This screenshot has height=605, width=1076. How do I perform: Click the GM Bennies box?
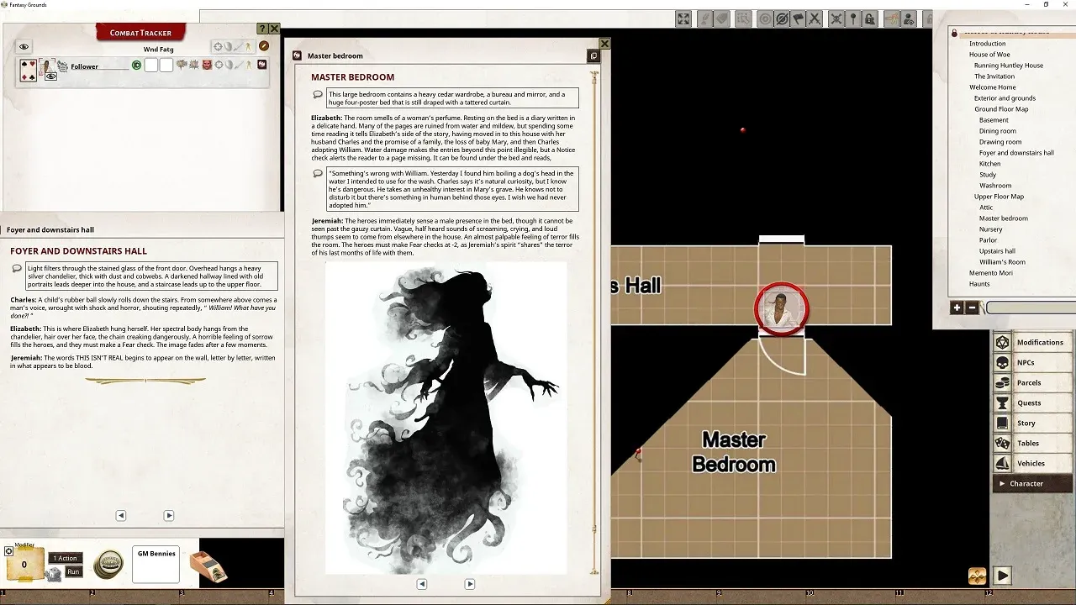pos(156,564)
